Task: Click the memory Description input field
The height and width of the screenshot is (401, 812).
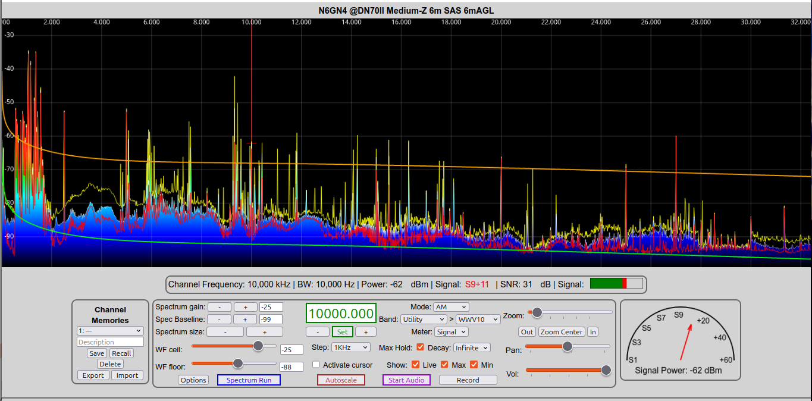Action: (110, 342)
